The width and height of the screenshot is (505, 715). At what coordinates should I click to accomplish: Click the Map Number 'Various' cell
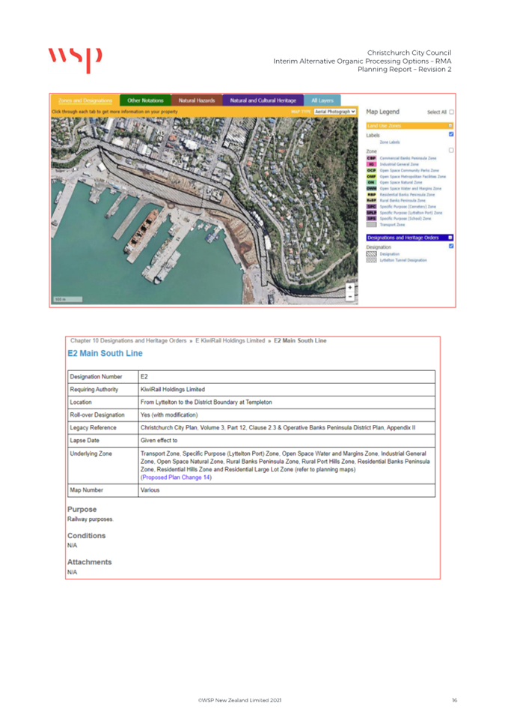[287, 490]
